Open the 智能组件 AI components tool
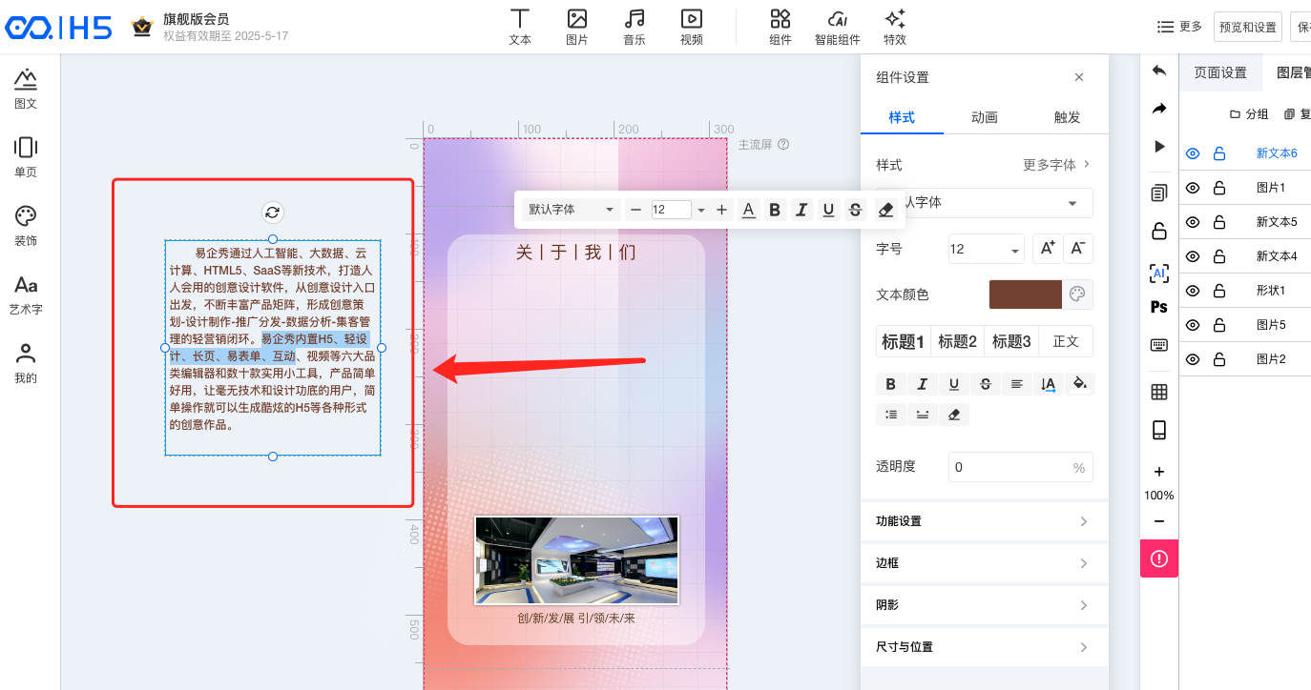The image size is (1311, 690). (838, 27)
